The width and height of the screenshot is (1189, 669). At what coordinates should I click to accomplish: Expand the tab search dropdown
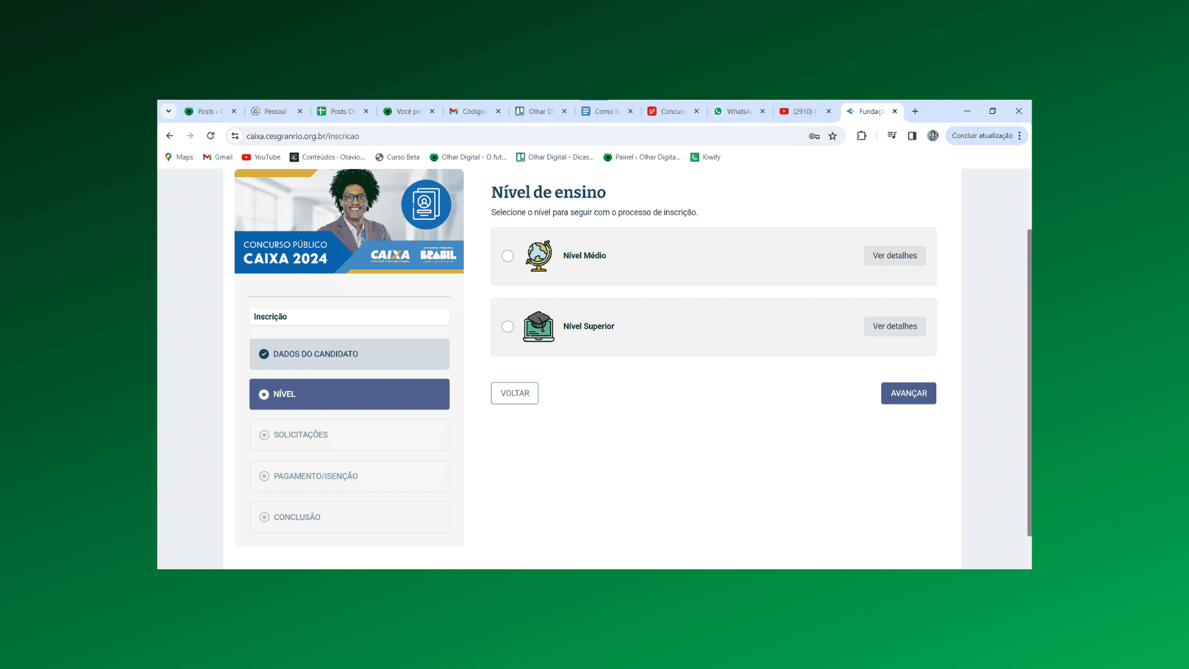pos(168,111)
